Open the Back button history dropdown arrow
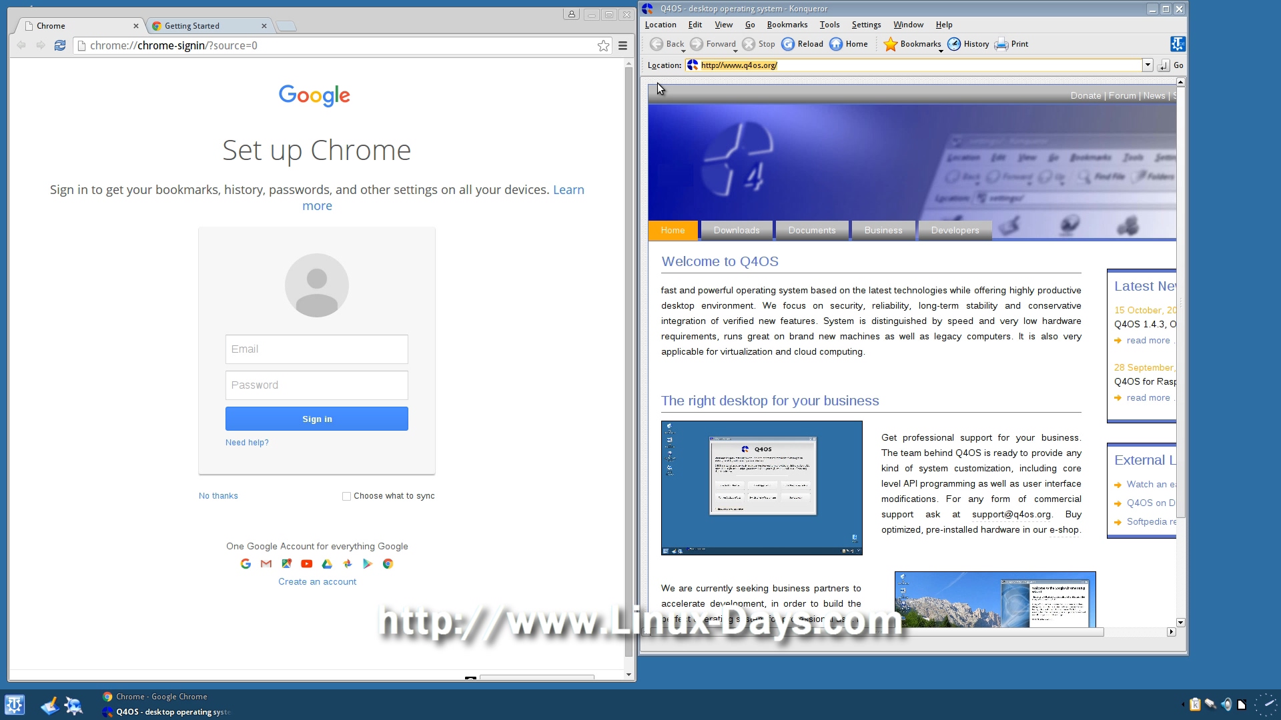Screen dimensions: 1281x720 click(x=683, y=51)
